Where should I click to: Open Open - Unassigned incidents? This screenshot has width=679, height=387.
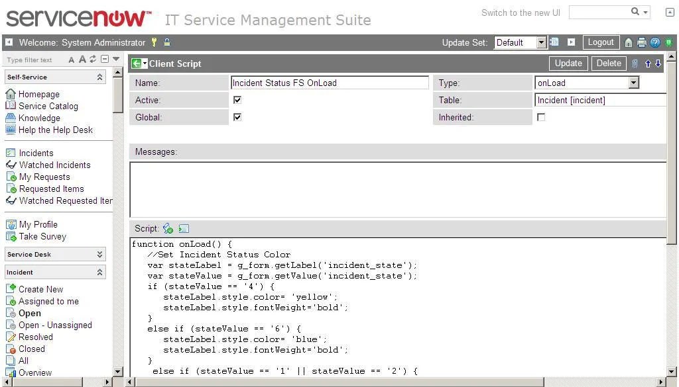tap(55, 325)
